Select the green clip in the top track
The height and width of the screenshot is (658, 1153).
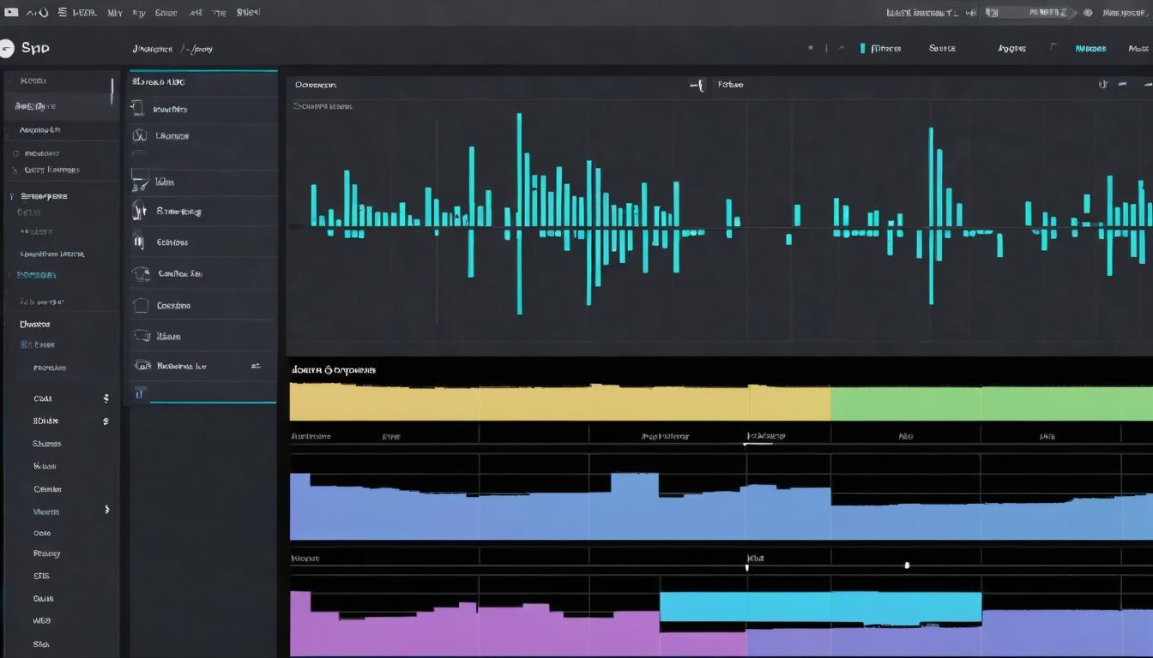pos(992,403)
